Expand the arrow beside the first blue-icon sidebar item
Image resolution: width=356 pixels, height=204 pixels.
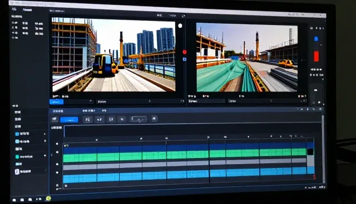44,134
